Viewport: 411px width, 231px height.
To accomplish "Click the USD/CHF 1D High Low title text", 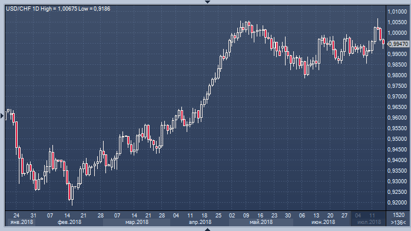I will pos(58,9).
